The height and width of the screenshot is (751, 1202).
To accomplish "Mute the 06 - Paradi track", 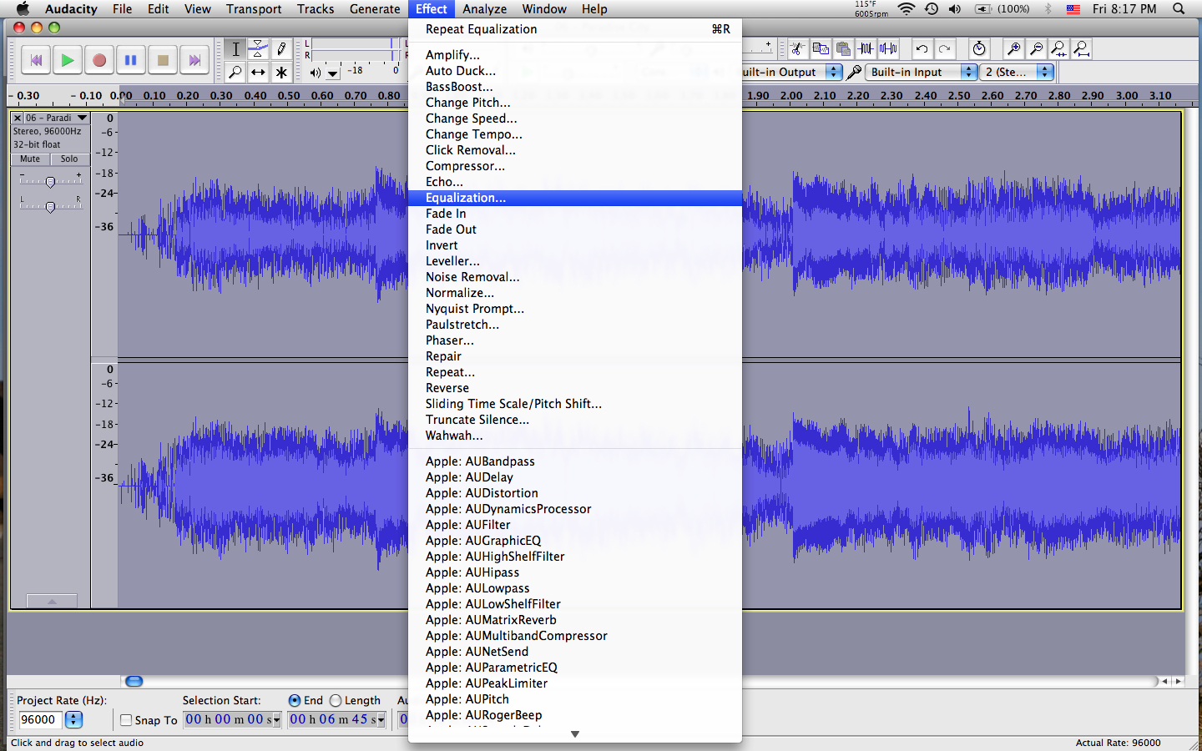I will tap(30, 159).
